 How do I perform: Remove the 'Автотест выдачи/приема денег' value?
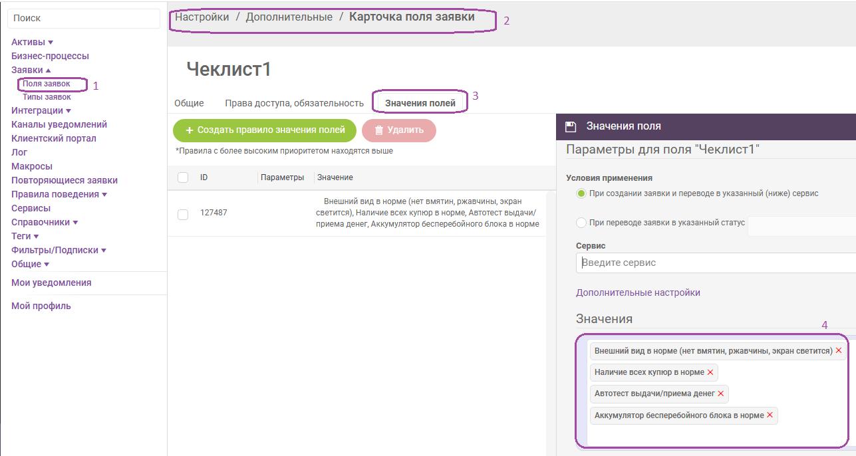(721, 394)
